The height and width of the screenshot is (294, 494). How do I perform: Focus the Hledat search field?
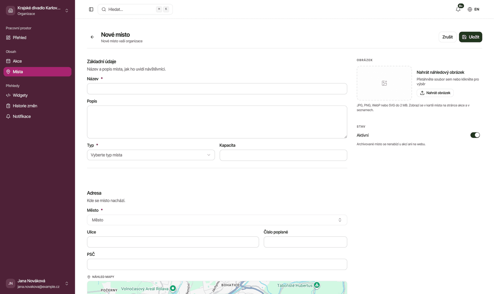135,10
